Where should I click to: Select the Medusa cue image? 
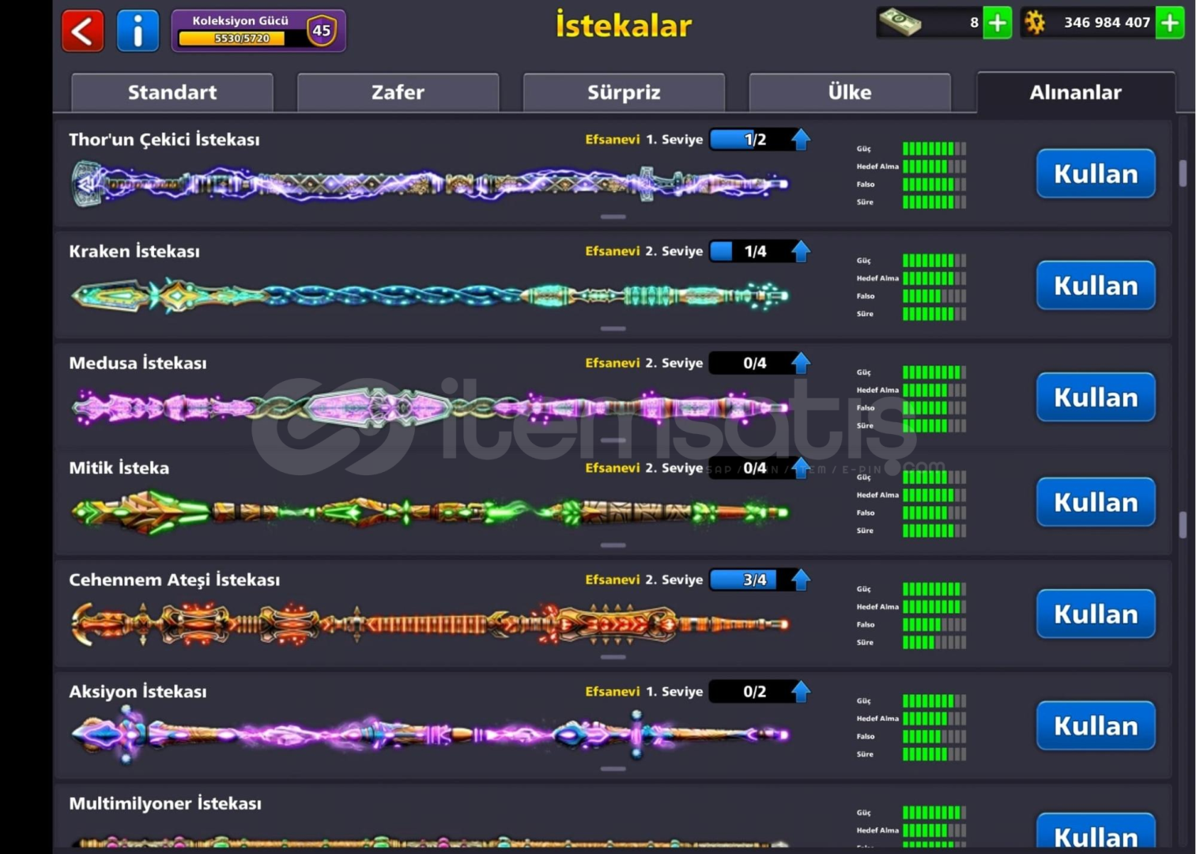[x=430, y=407]
